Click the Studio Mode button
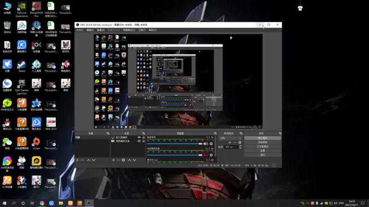369x207 pixels. tap(262, 146)
